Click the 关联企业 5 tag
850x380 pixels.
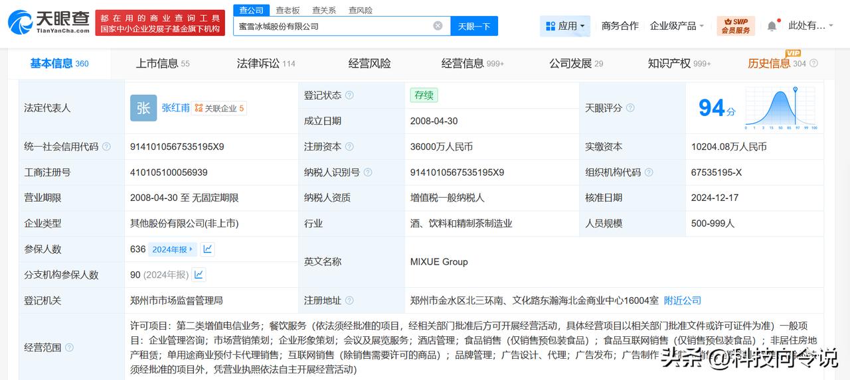click(x=219, y=108)
